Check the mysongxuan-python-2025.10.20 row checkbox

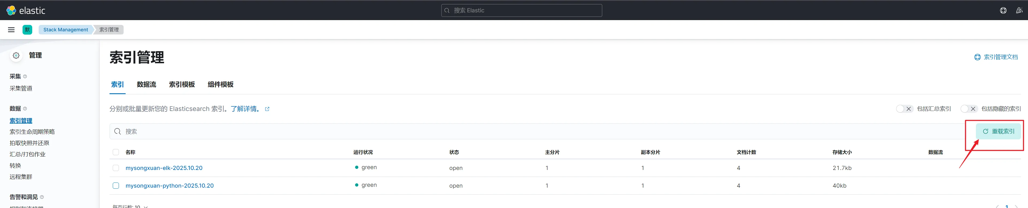pyautogui.click(x=116, y=186)
